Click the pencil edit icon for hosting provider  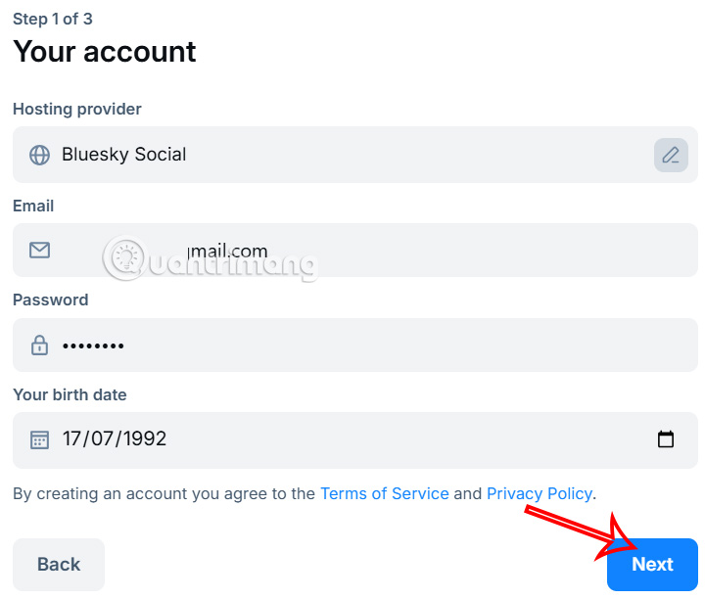[x=671, y=155]
